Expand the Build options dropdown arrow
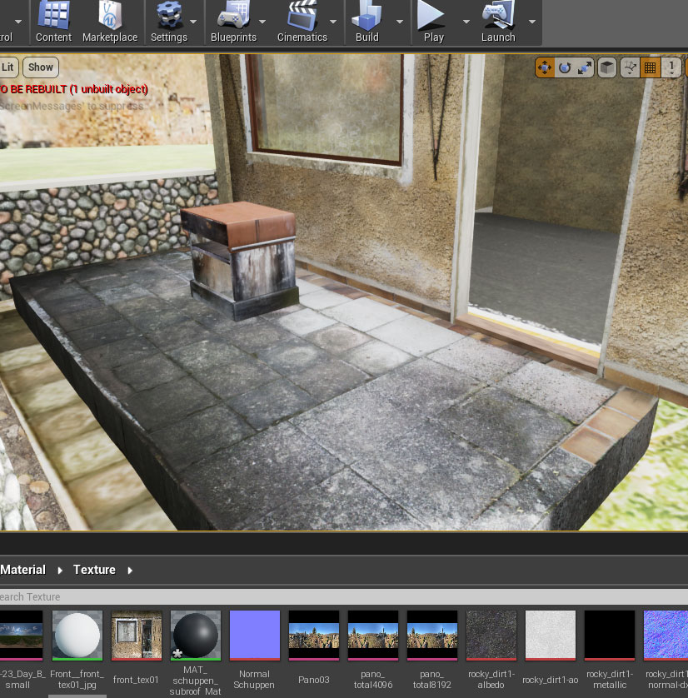Screen dimensions: 688x698 coord(399,22)
